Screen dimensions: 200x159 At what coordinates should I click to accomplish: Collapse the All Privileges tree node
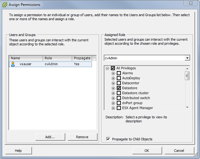pos(107,68)
